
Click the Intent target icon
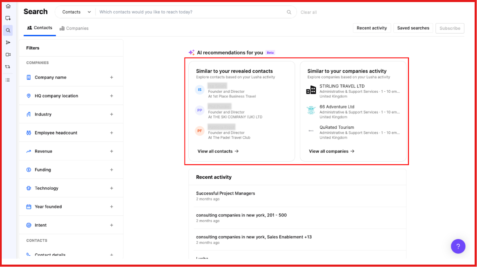click(29, 225)
